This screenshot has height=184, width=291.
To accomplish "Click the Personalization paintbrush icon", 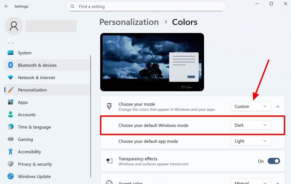I will coord(11,90).
